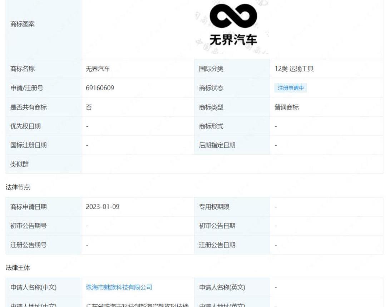Select the 商标名称 field label
Image resolution: width=386 pixels, height=307 pixels.
(x=23, y=69)
